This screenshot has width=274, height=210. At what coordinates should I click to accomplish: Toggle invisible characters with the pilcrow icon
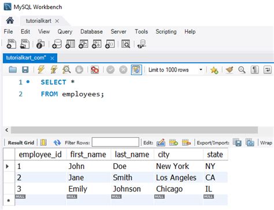255,70
